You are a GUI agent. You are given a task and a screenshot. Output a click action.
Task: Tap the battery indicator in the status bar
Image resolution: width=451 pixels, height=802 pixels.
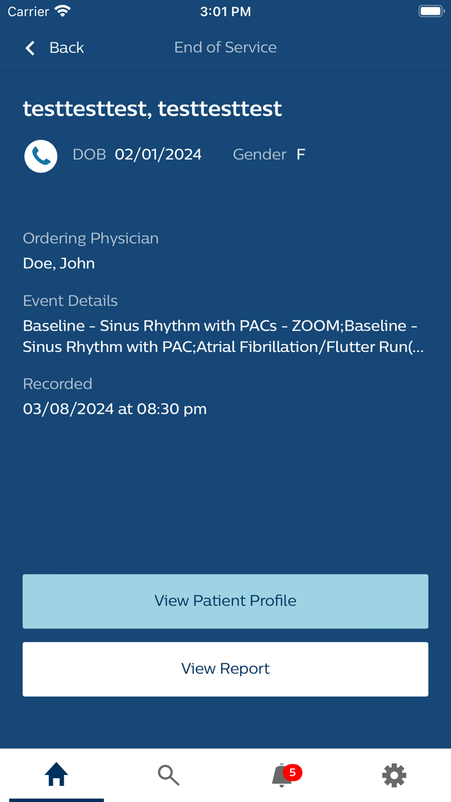click(x=430, y=10)
